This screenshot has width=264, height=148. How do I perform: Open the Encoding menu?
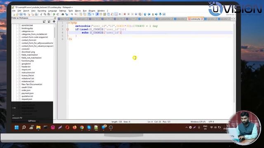tap(42, 11)
